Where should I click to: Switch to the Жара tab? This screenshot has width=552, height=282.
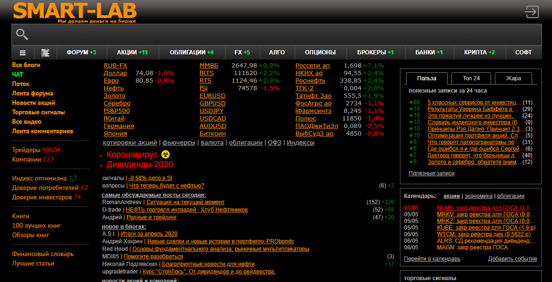click(513, 78)
